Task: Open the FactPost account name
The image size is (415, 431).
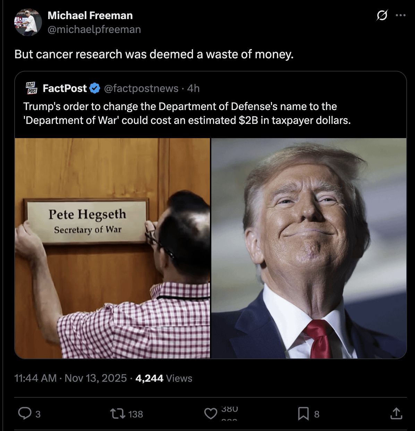Action: point(65,88)
